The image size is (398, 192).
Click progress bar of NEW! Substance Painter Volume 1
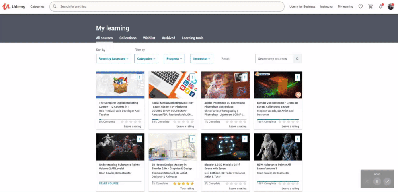[x=278, y=181]
